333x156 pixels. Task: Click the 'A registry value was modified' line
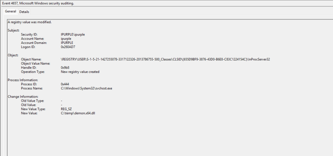pyautogui.click(x=30, y=22)
